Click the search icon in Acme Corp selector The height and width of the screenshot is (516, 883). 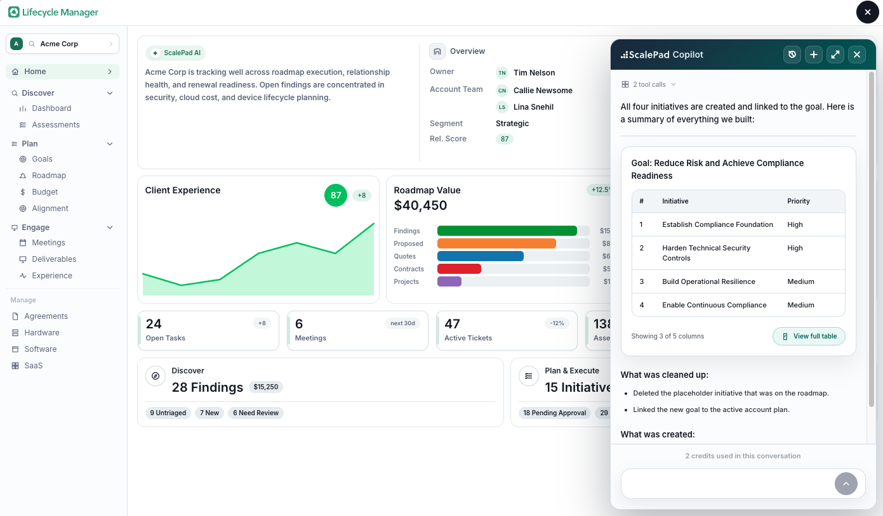pyautogui.click(x=32, y=44)
